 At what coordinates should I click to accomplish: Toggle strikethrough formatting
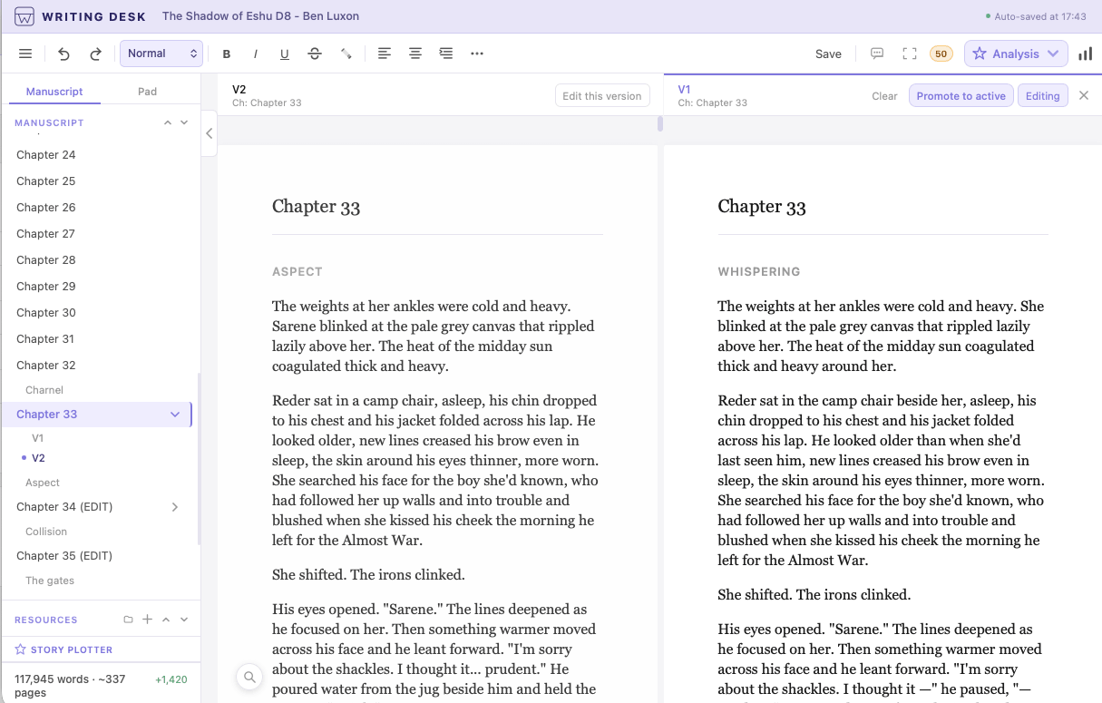click(315, 54)
